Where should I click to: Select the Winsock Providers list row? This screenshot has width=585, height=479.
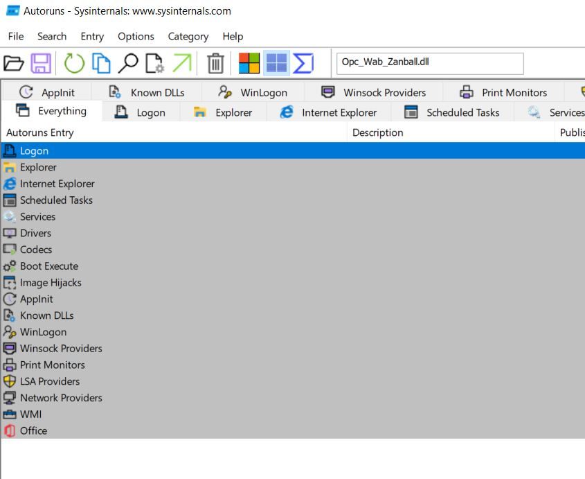pos(293,348)
